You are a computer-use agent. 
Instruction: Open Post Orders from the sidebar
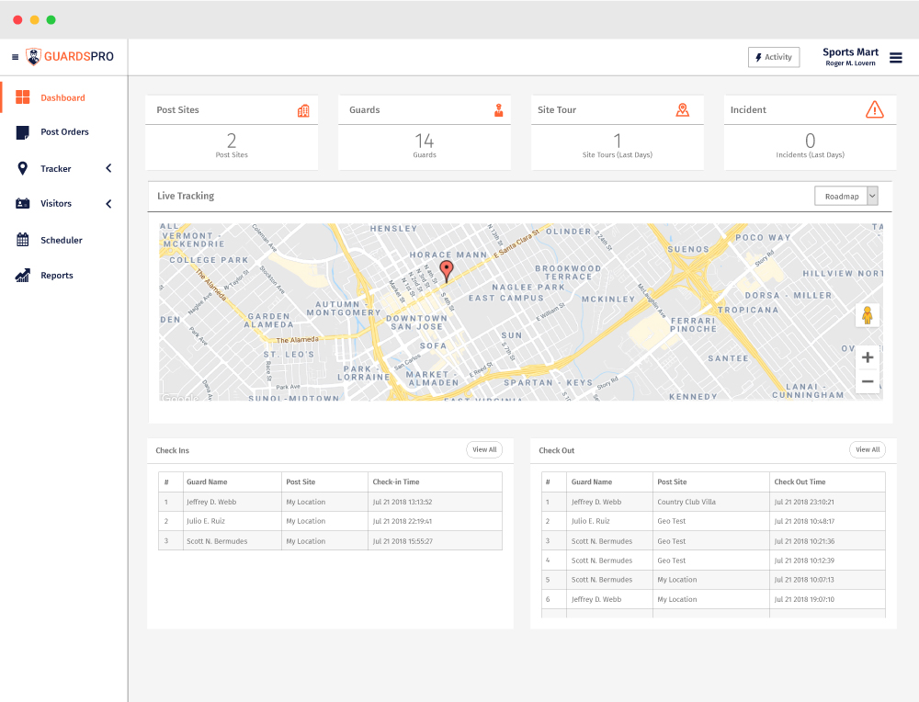[x=64, y=132]
